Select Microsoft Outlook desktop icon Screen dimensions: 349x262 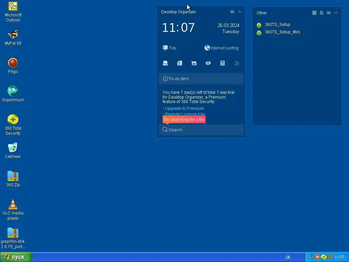(13, 12)
